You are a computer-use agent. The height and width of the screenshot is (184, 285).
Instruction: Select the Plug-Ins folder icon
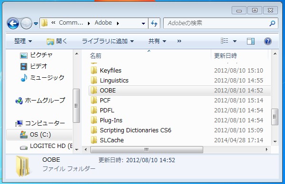click(94, 120)
